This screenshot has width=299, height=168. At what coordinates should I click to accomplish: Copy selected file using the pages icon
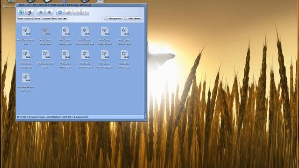(x=77, y=12)
